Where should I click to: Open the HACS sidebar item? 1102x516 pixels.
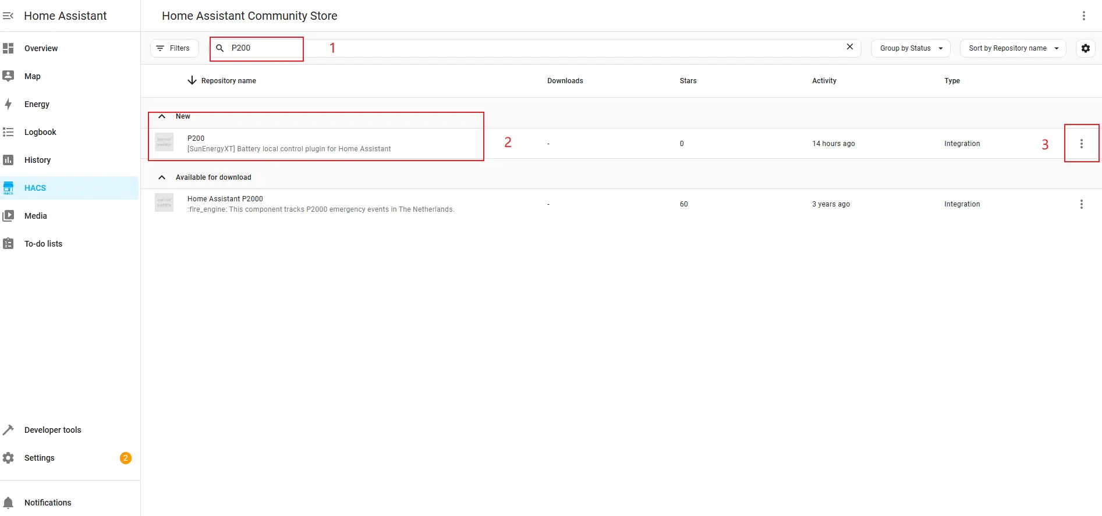35,188
